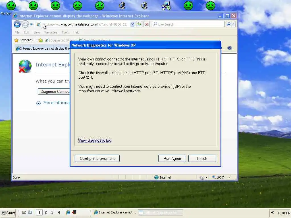Viewport: 291px width, 218px height.
Task: Click the first Quick Launch icon after Start
Action: pos(24,212)
